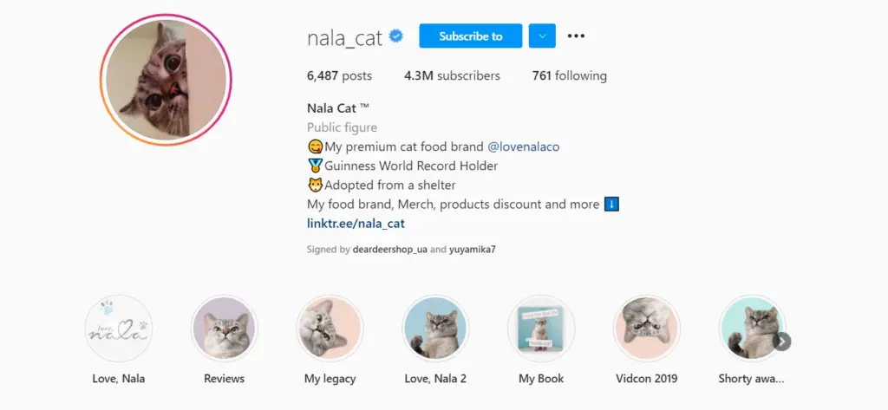The width and height of the screenshot is (888, 410).
Task: Open the Love, Nala story highlight
Action: coord(118,328)
